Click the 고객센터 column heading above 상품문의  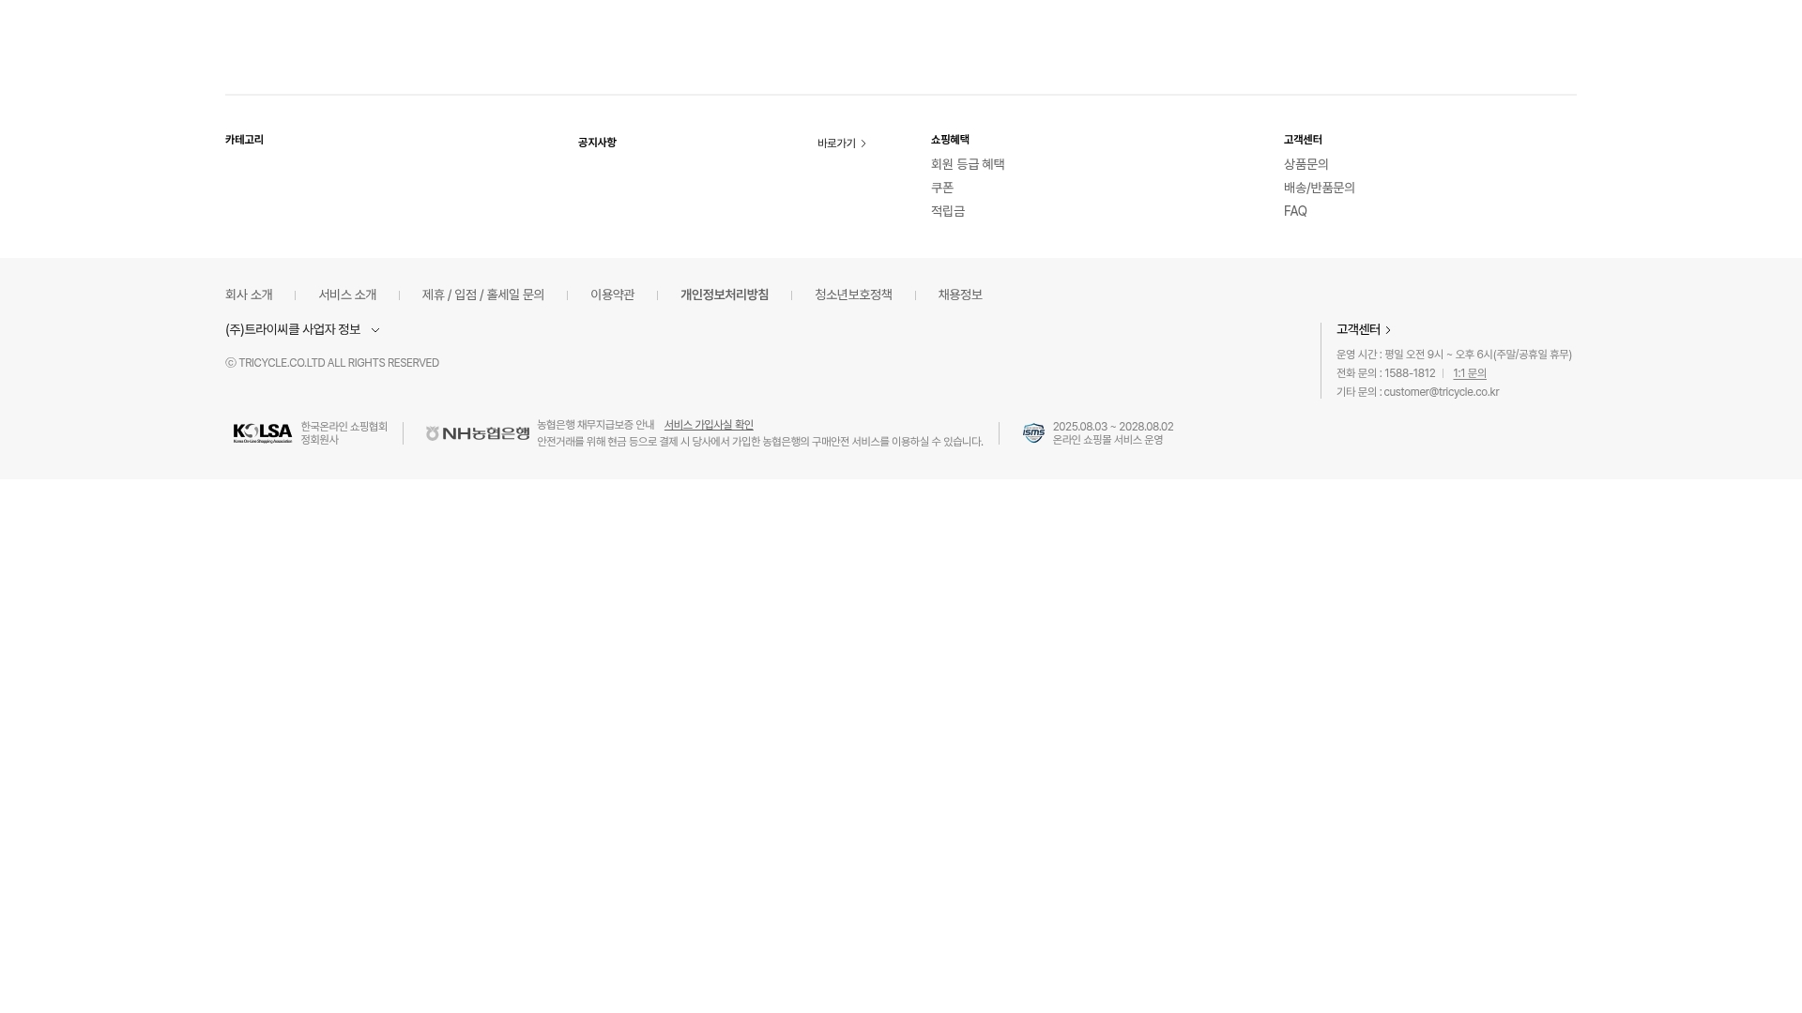tap(1303, 140)
